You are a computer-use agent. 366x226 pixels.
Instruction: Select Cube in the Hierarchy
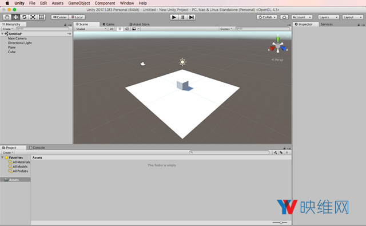point(11,52)
